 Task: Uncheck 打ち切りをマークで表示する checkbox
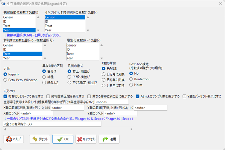click(x=6, y=96)
